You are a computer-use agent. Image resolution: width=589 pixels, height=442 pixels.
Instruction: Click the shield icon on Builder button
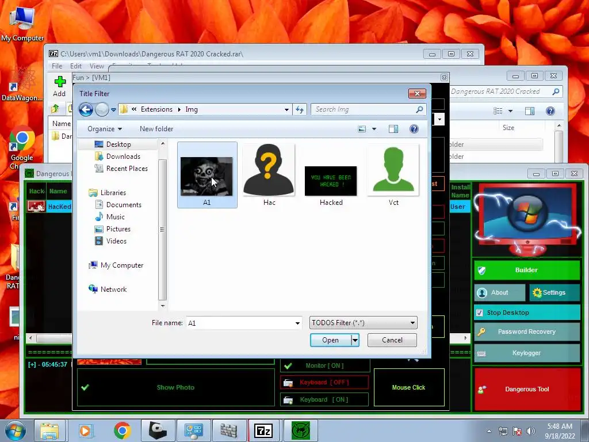481,270
